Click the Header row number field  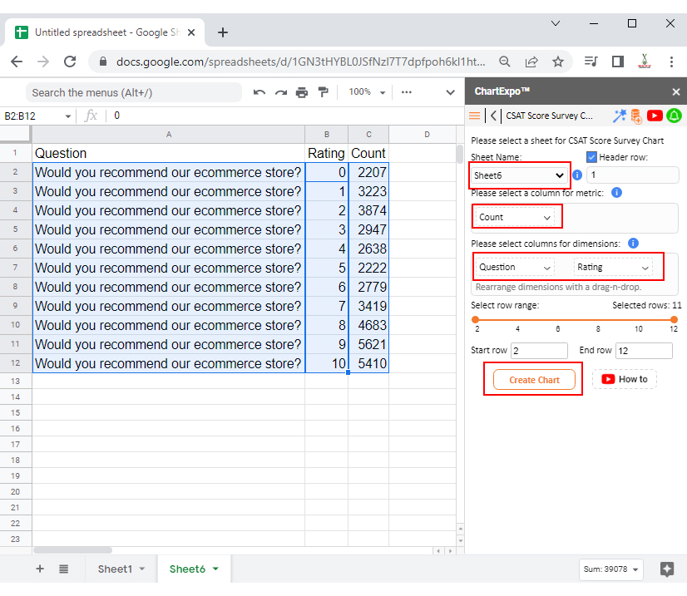tap(633, 175)
